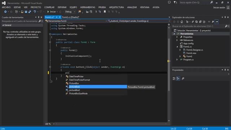Screen dimensions: 231x130
Task: Click the Solution Explorer search magnifier icon
Action: pos(226,26)
